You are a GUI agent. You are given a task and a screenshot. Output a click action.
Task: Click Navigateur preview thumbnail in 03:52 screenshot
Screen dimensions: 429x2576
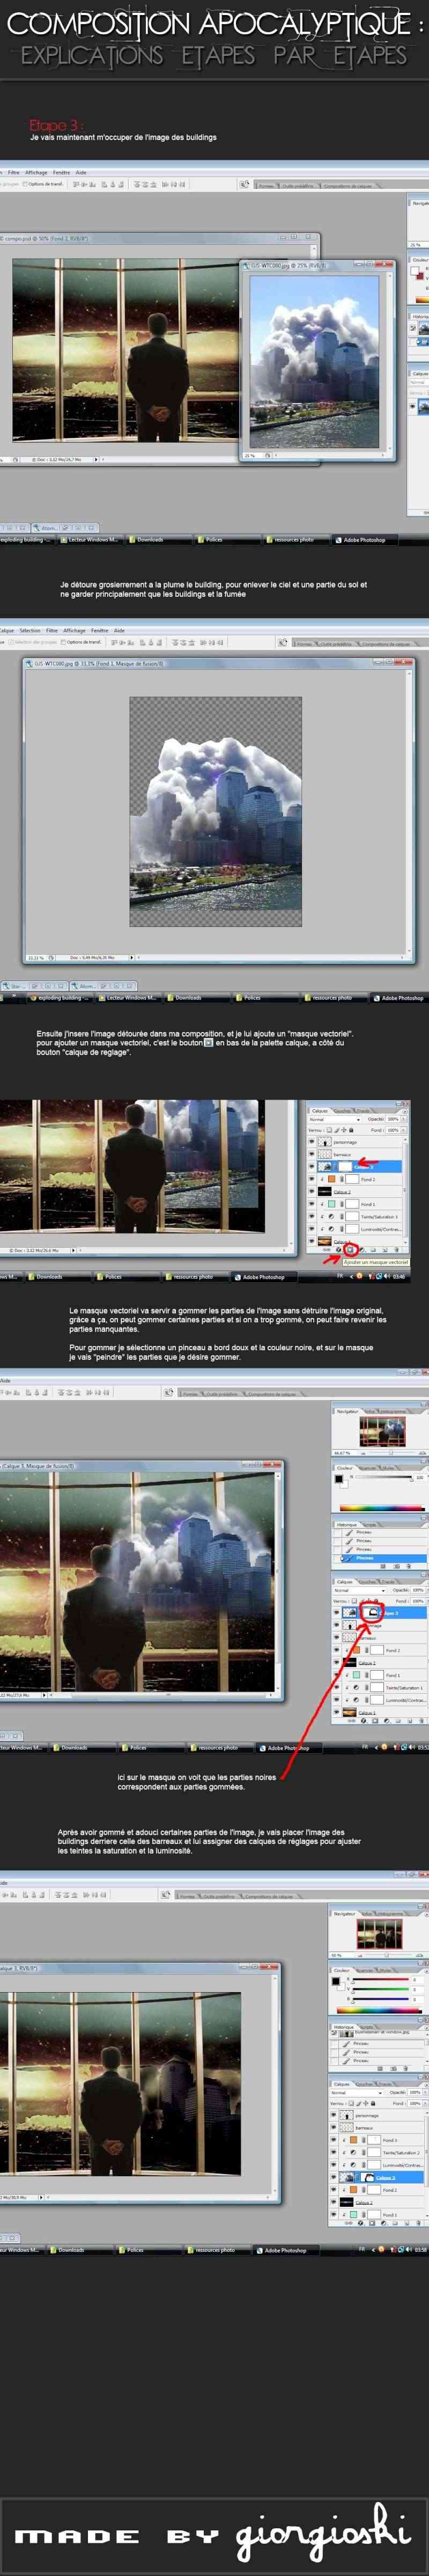pyautogui.click(x=383, y=1431)
